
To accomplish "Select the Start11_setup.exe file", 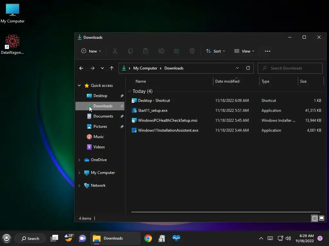I will coord(227,111).
